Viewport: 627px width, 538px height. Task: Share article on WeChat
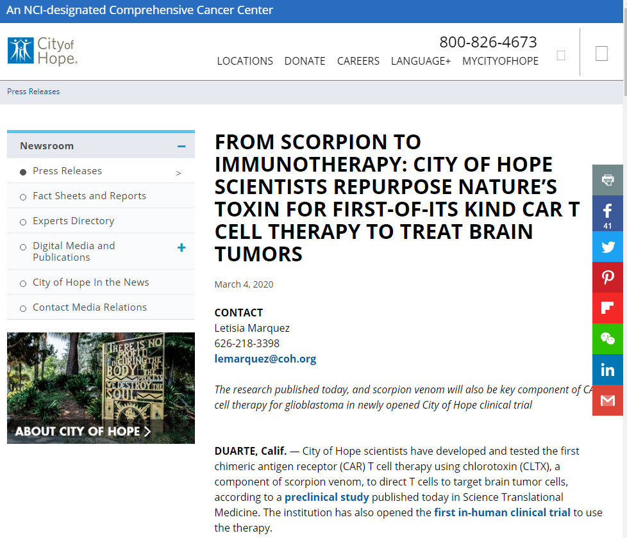coord(607,339)
